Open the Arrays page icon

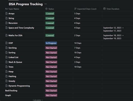tap(6, 13)
